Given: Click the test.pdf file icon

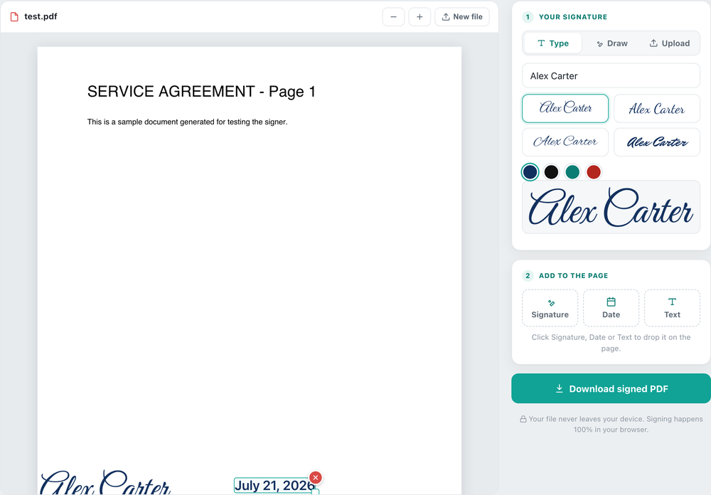Looking at the screenshot, I should (x=14, y=17).
